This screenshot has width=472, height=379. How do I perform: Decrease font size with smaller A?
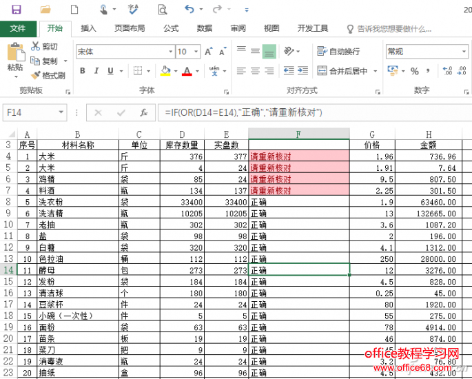(223, 52)
